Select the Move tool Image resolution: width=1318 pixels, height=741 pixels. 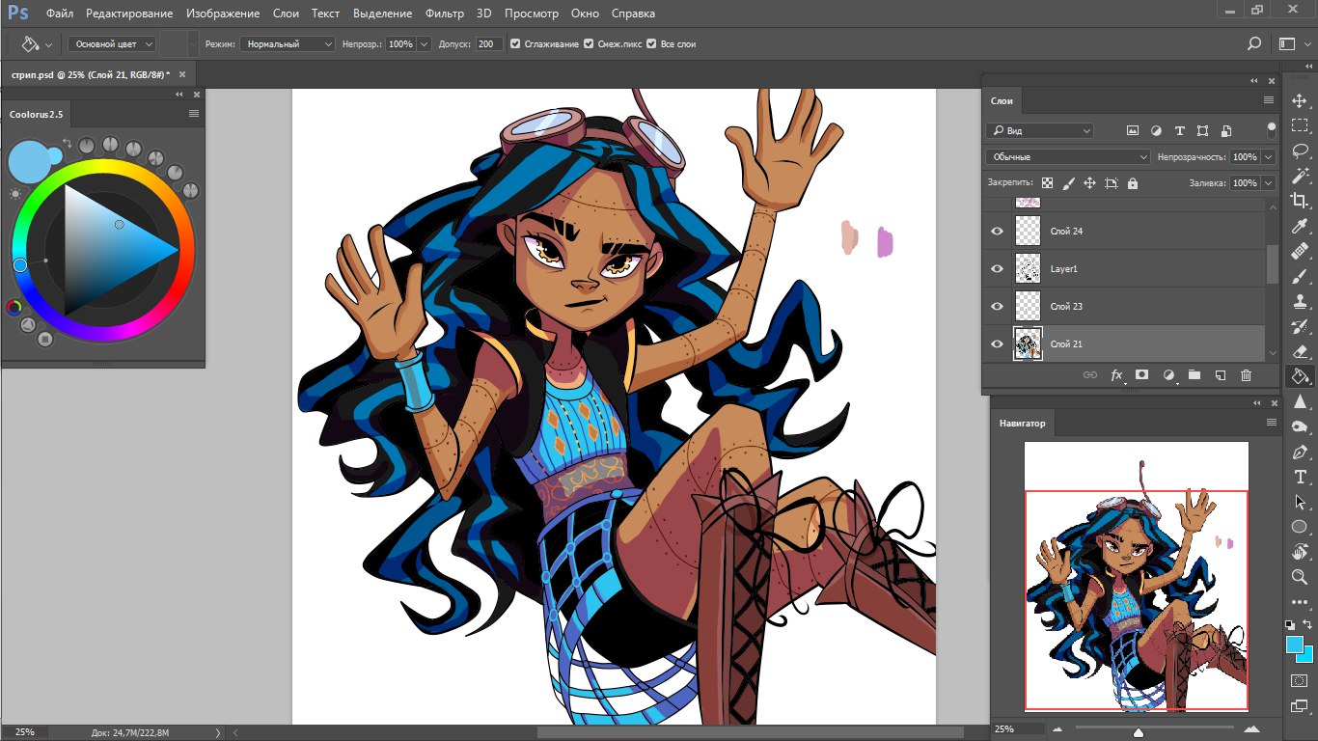click(1300, 101)
